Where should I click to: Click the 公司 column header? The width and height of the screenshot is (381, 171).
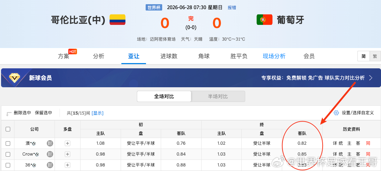pos(34,129)
